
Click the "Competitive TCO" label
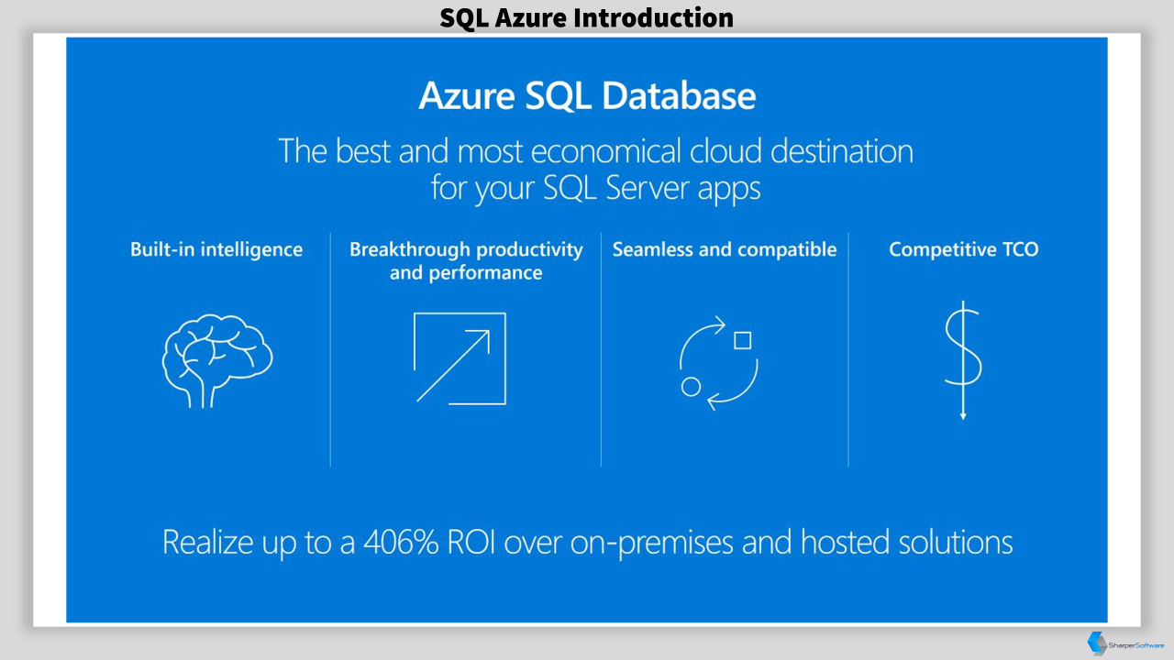point(964,249)
